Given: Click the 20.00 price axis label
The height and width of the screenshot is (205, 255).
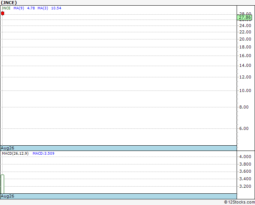Looking at the screenshot, I should [x=245, y=39].
